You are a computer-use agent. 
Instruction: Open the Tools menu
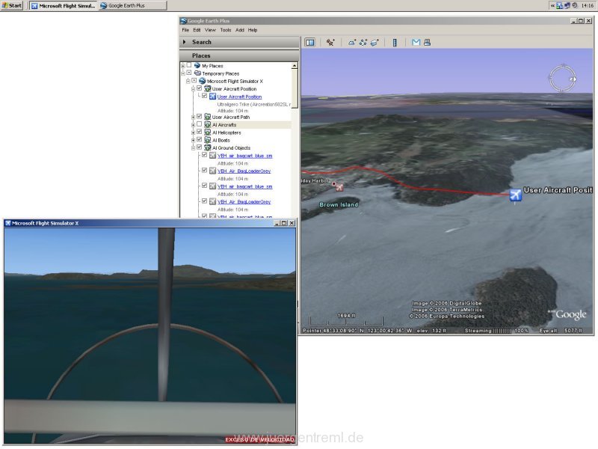coord(226,30)
